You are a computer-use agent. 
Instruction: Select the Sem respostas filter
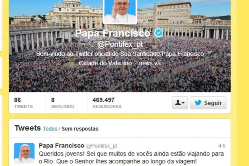(80, 129)
